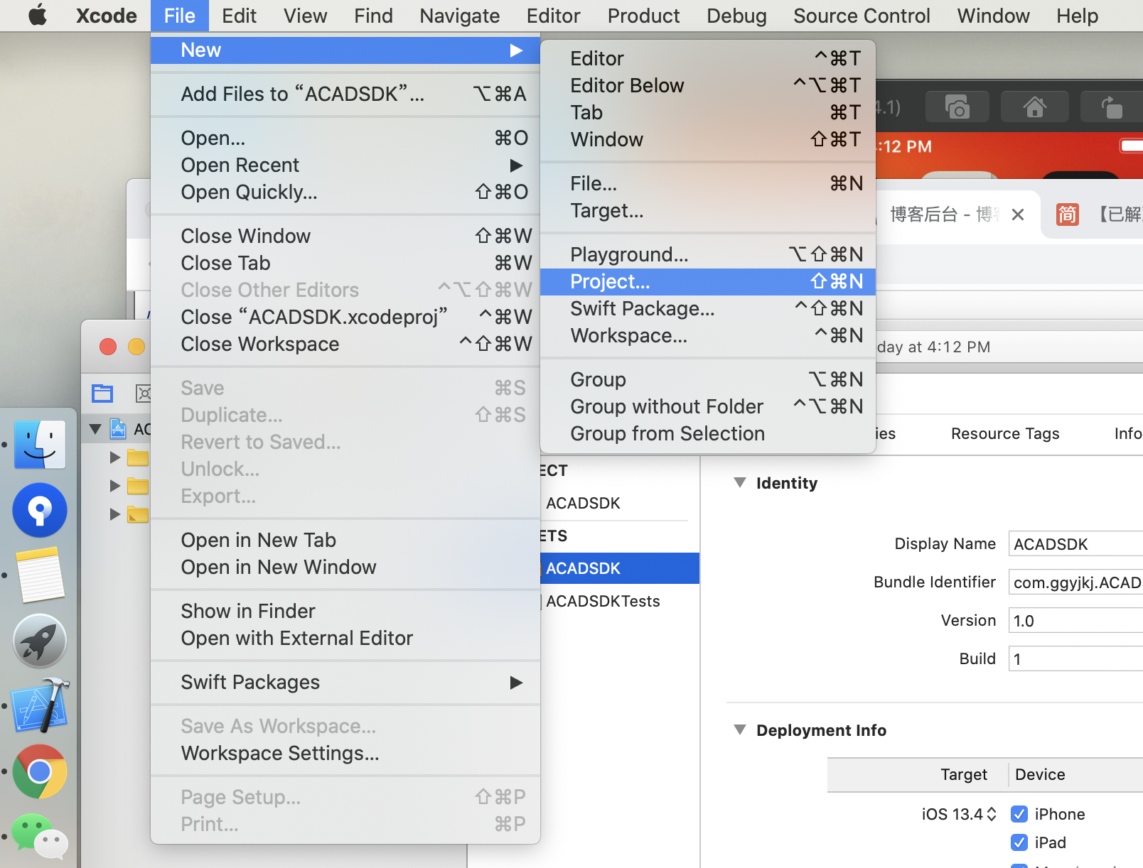Click the simulator rotate device icon

(x=1111, y=108)
